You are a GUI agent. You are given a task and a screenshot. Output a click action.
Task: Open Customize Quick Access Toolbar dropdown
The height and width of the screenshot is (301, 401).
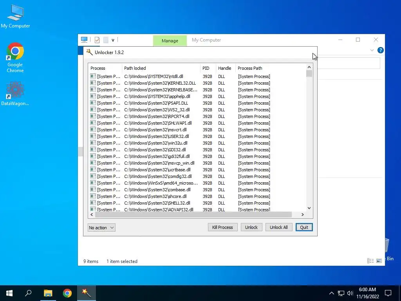click(x=113, y=40)
